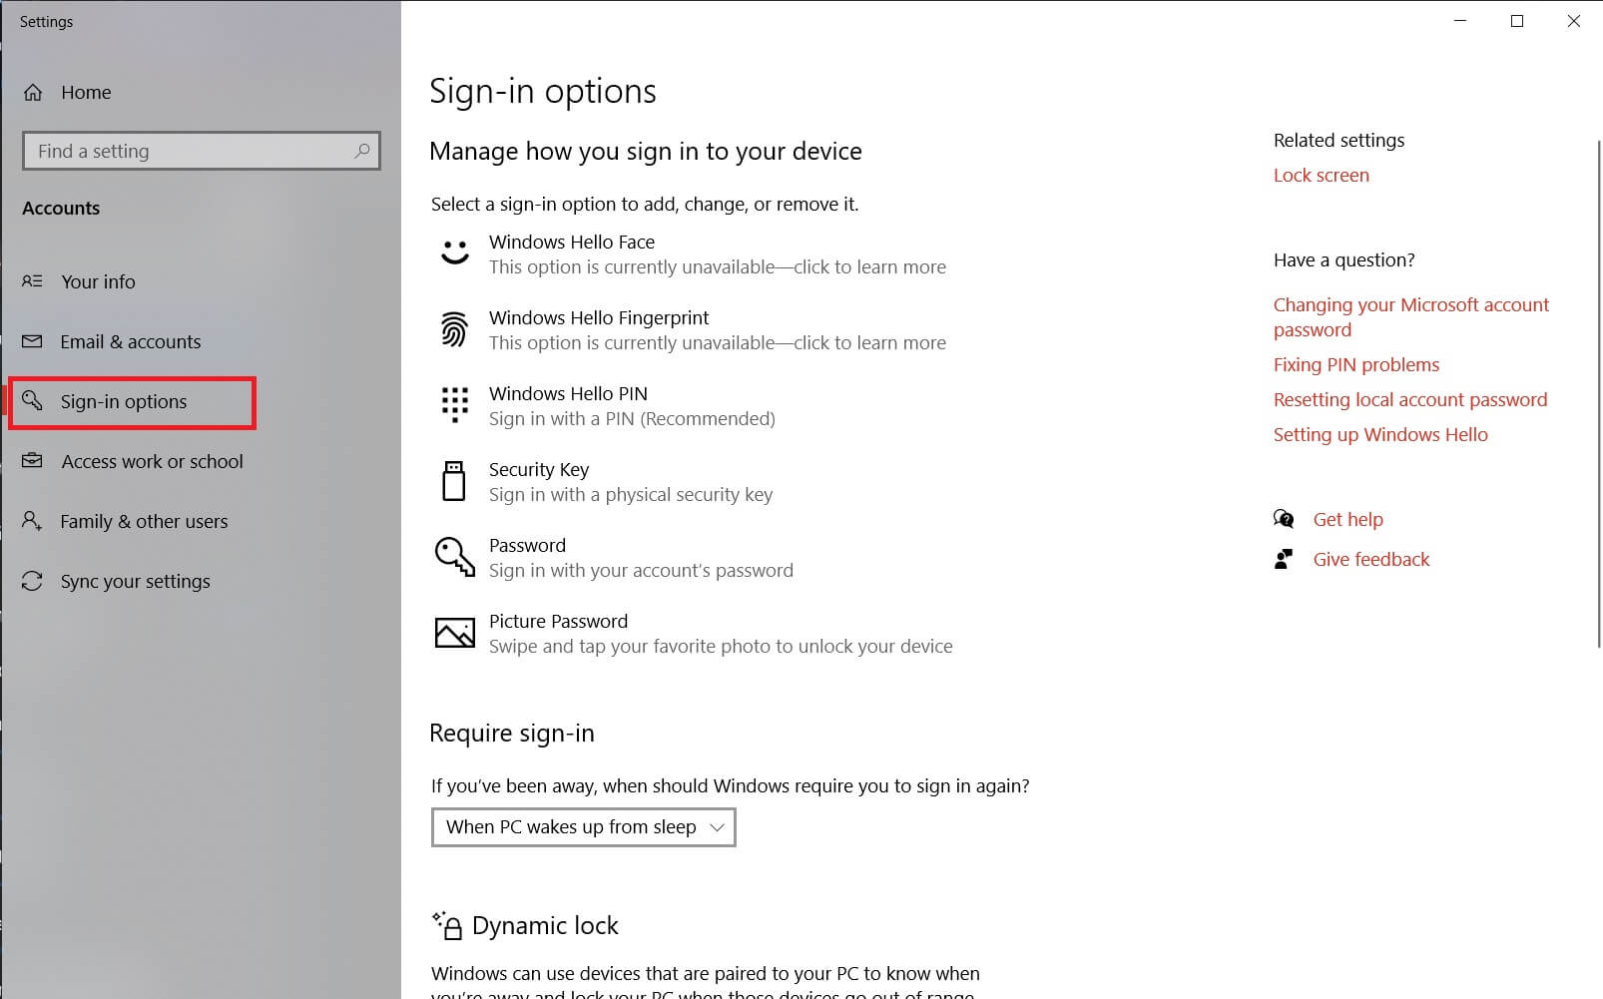This screenshot has height=999, width=1603.
Task: Click the Get help link
Action: tap(1347, 519)
